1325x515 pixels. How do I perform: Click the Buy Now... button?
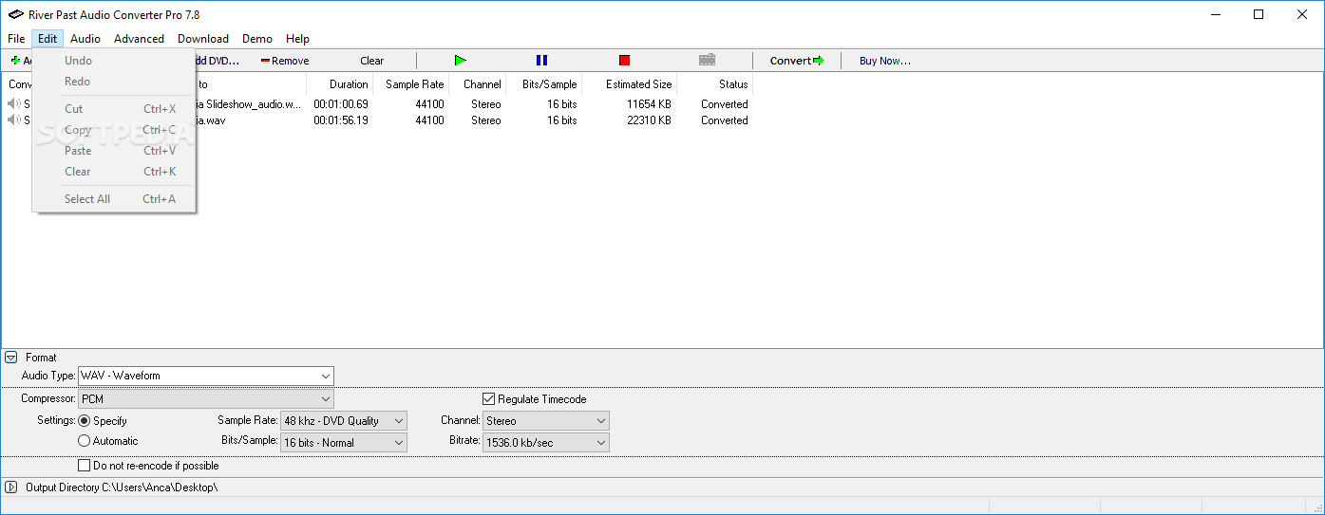[885, 61]
